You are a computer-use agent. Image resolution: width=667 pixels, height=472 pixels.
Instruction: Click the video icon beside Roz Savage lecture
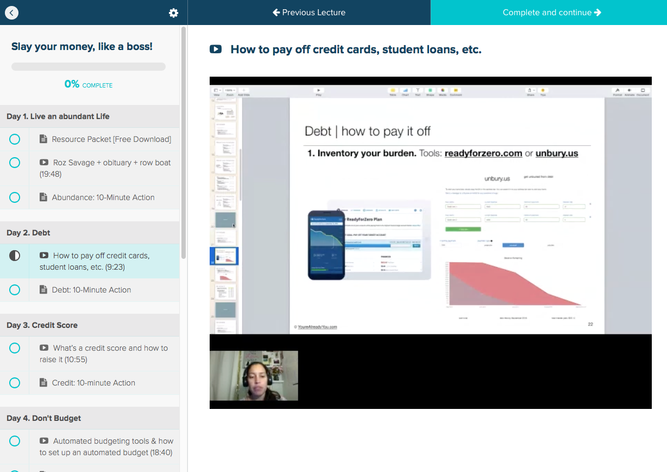click(x=44, y=163)
